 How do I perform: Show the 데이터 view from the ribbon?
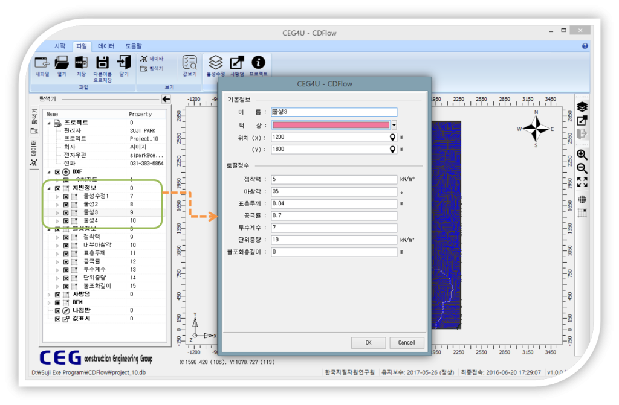click(x=152, y=59)
